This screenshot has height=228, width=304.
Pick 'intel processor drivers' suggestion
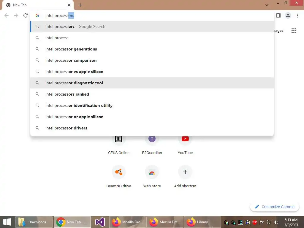(x=152, y=128)
